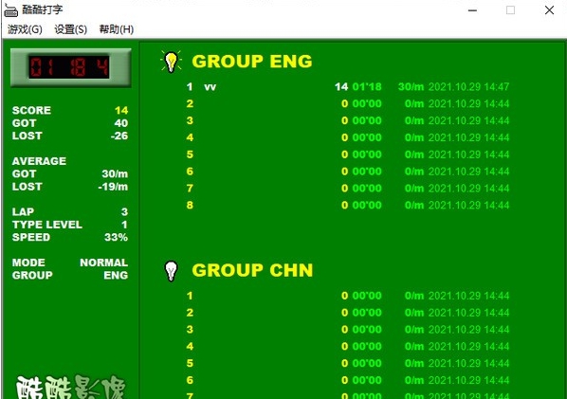
Task: Click rank number 5 in GROUP ENG
Action: [x=190, y=154]
